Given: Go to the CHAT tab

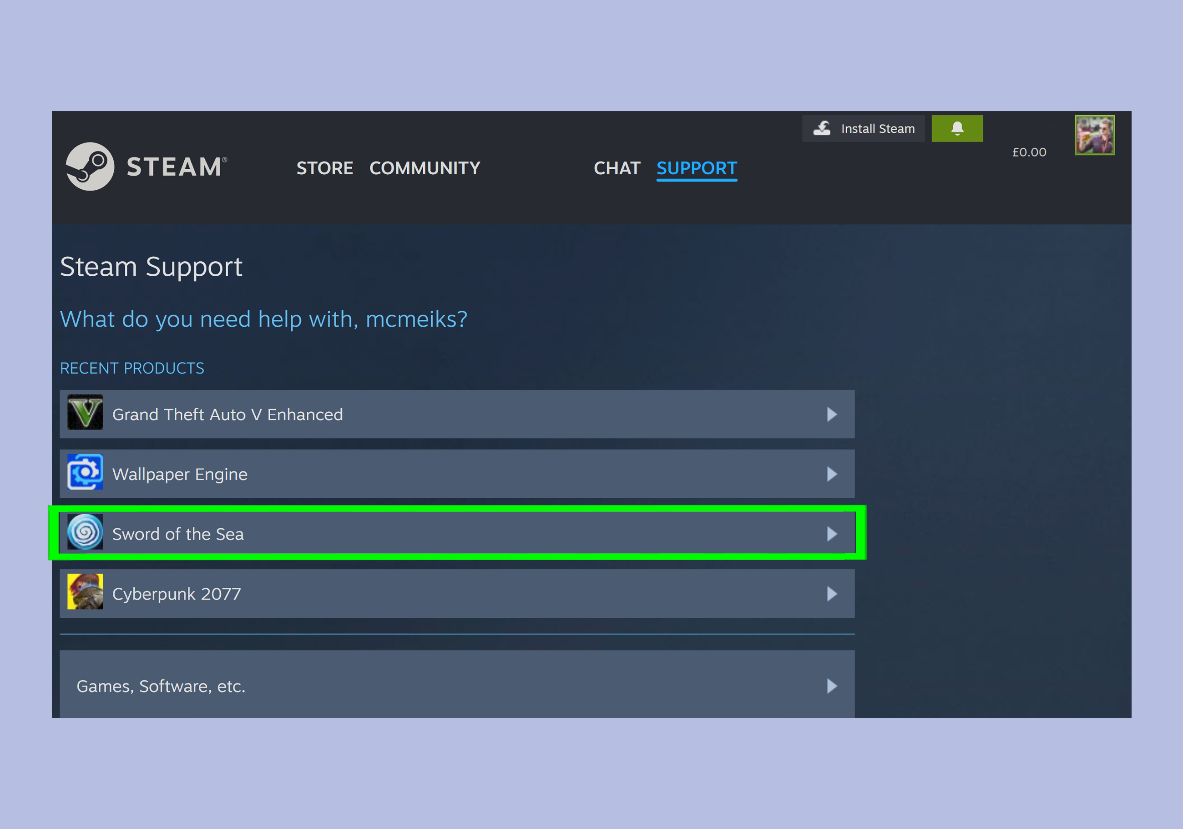Looking at the screenshot, I should click(617, 168).
